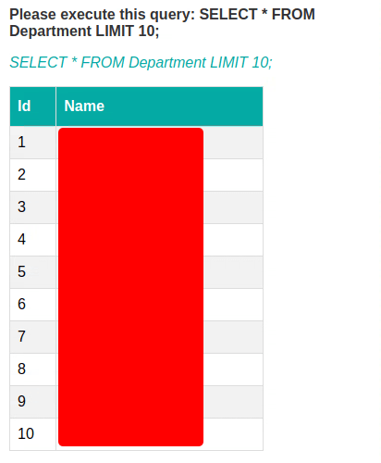Click 'LIMIT 10;' in the teal query

click(x=241, y=62)
